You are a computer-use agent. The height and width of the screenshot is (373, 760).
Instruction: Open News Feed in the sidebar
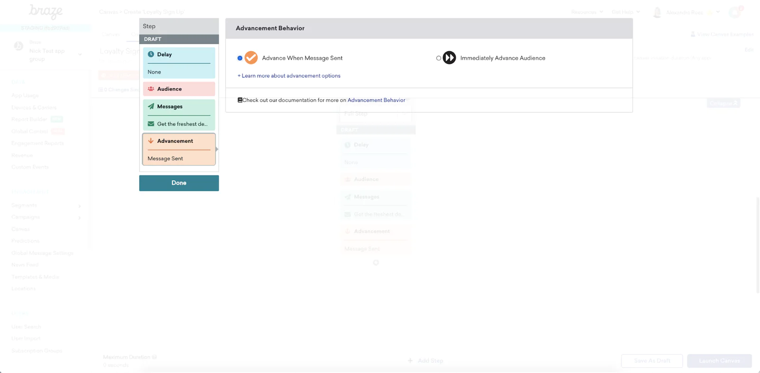(x=25, y=265)
